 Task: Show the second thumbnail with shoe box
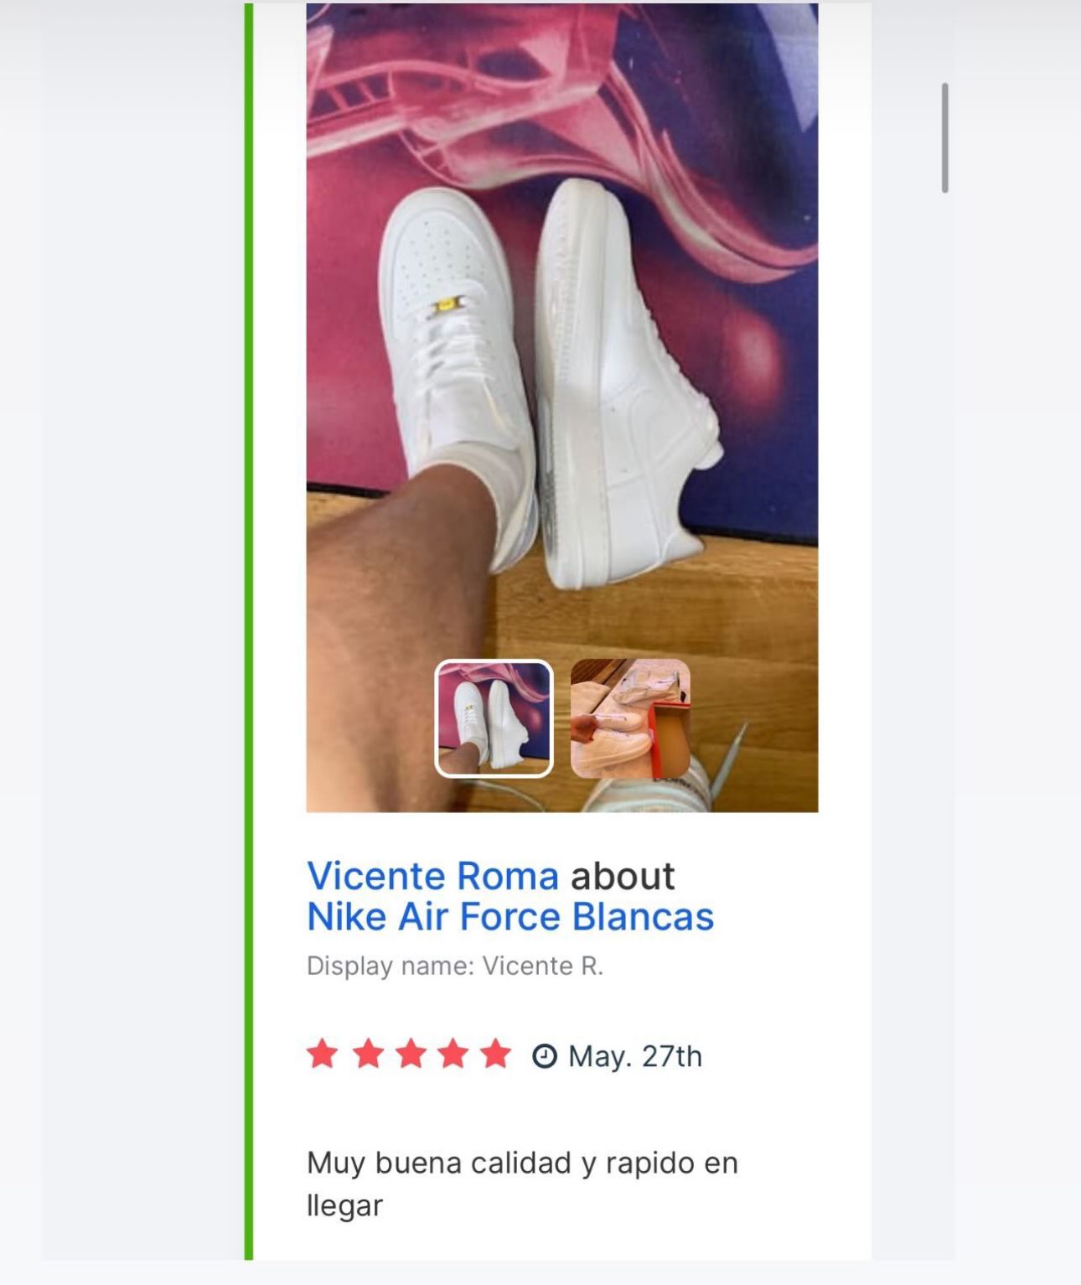(x=630, y=718)
